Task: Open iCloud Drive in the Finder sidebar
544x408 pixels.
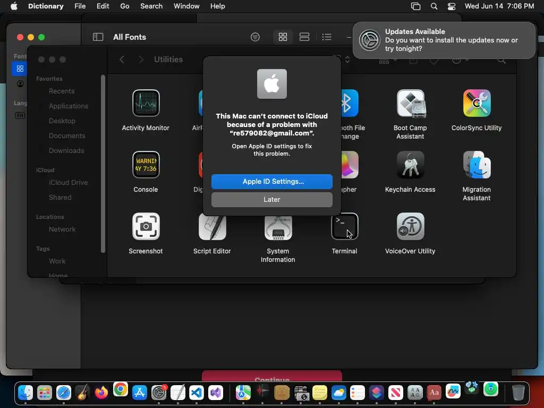Action: (69, 182)
